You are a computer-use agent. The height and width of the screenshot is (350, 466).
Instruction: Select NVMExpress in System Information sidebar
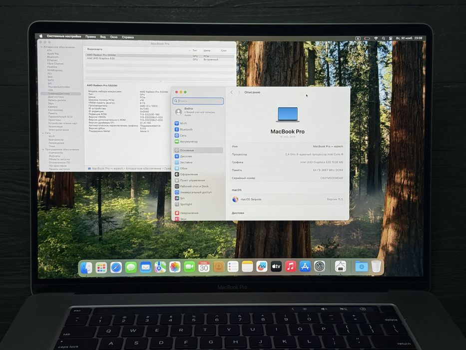click(x=54, y=70)
